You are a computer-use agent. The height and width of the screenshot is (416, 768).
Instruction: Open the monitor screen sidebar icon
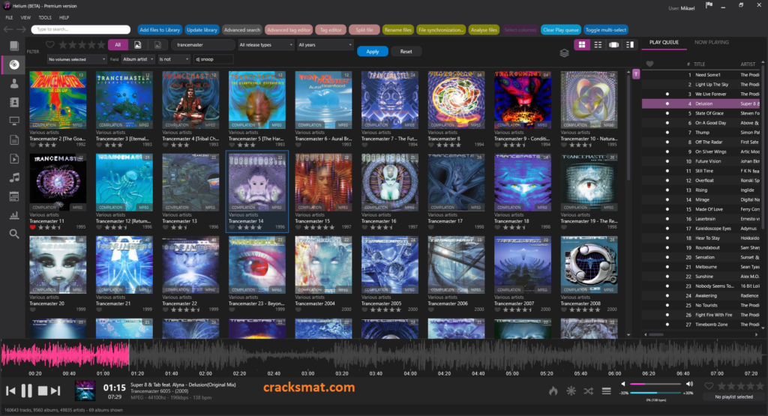pos(14,121)
